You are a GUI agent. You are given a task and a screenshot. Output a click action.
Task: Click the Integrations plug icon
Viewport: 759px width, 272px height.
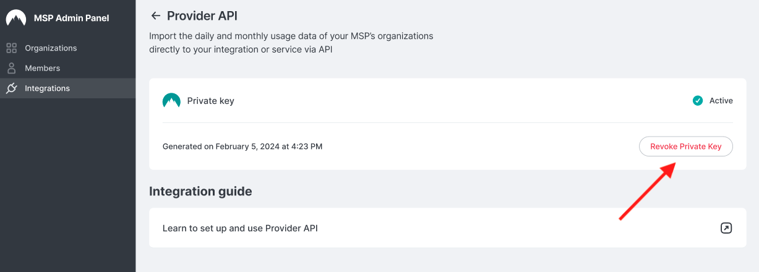pos(11,88)
